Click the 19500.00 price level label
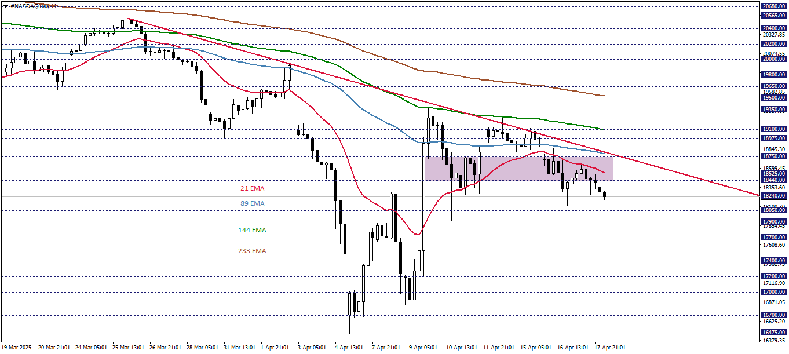The image size is (789, 354). 774,97
